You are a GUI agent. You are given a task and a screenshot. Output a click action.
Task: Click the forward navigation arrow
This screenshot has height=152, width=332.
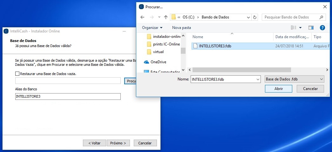tap(152, 17)
